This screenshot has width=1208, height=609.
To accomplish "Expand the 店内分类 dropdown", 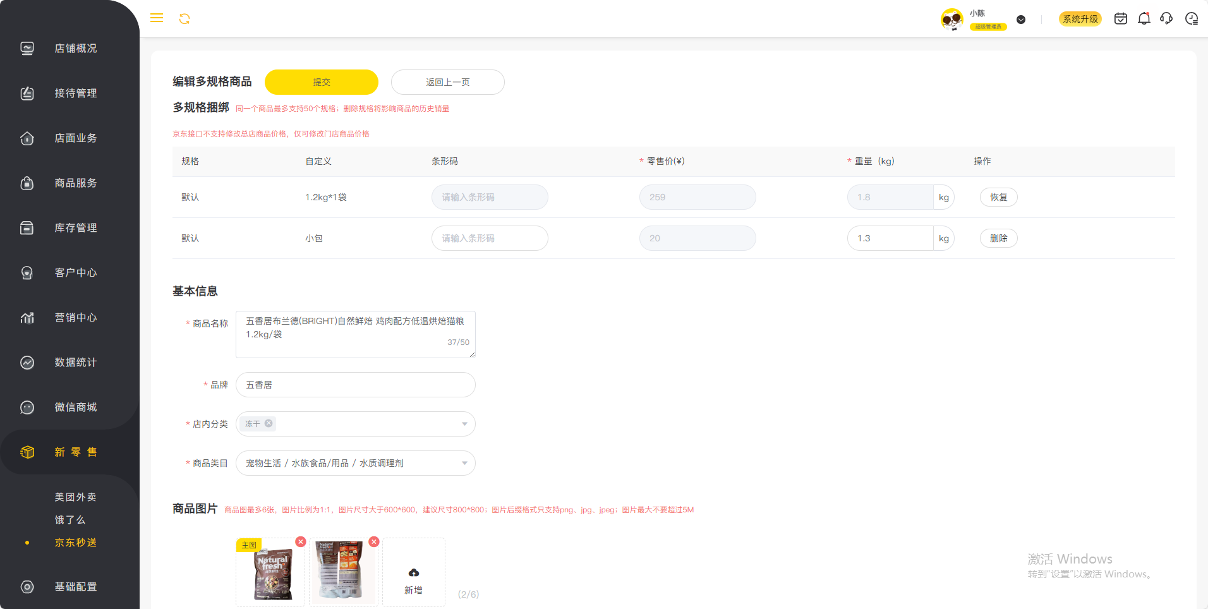I will [x=464, y=424].
